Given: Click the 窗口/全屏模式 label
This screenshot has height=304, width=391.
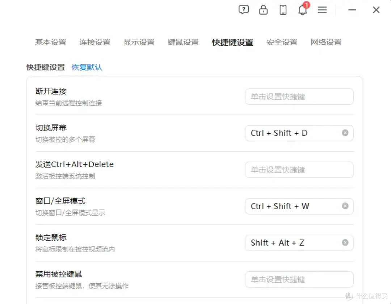Looking at the screenshot, I should pos(60,201).
